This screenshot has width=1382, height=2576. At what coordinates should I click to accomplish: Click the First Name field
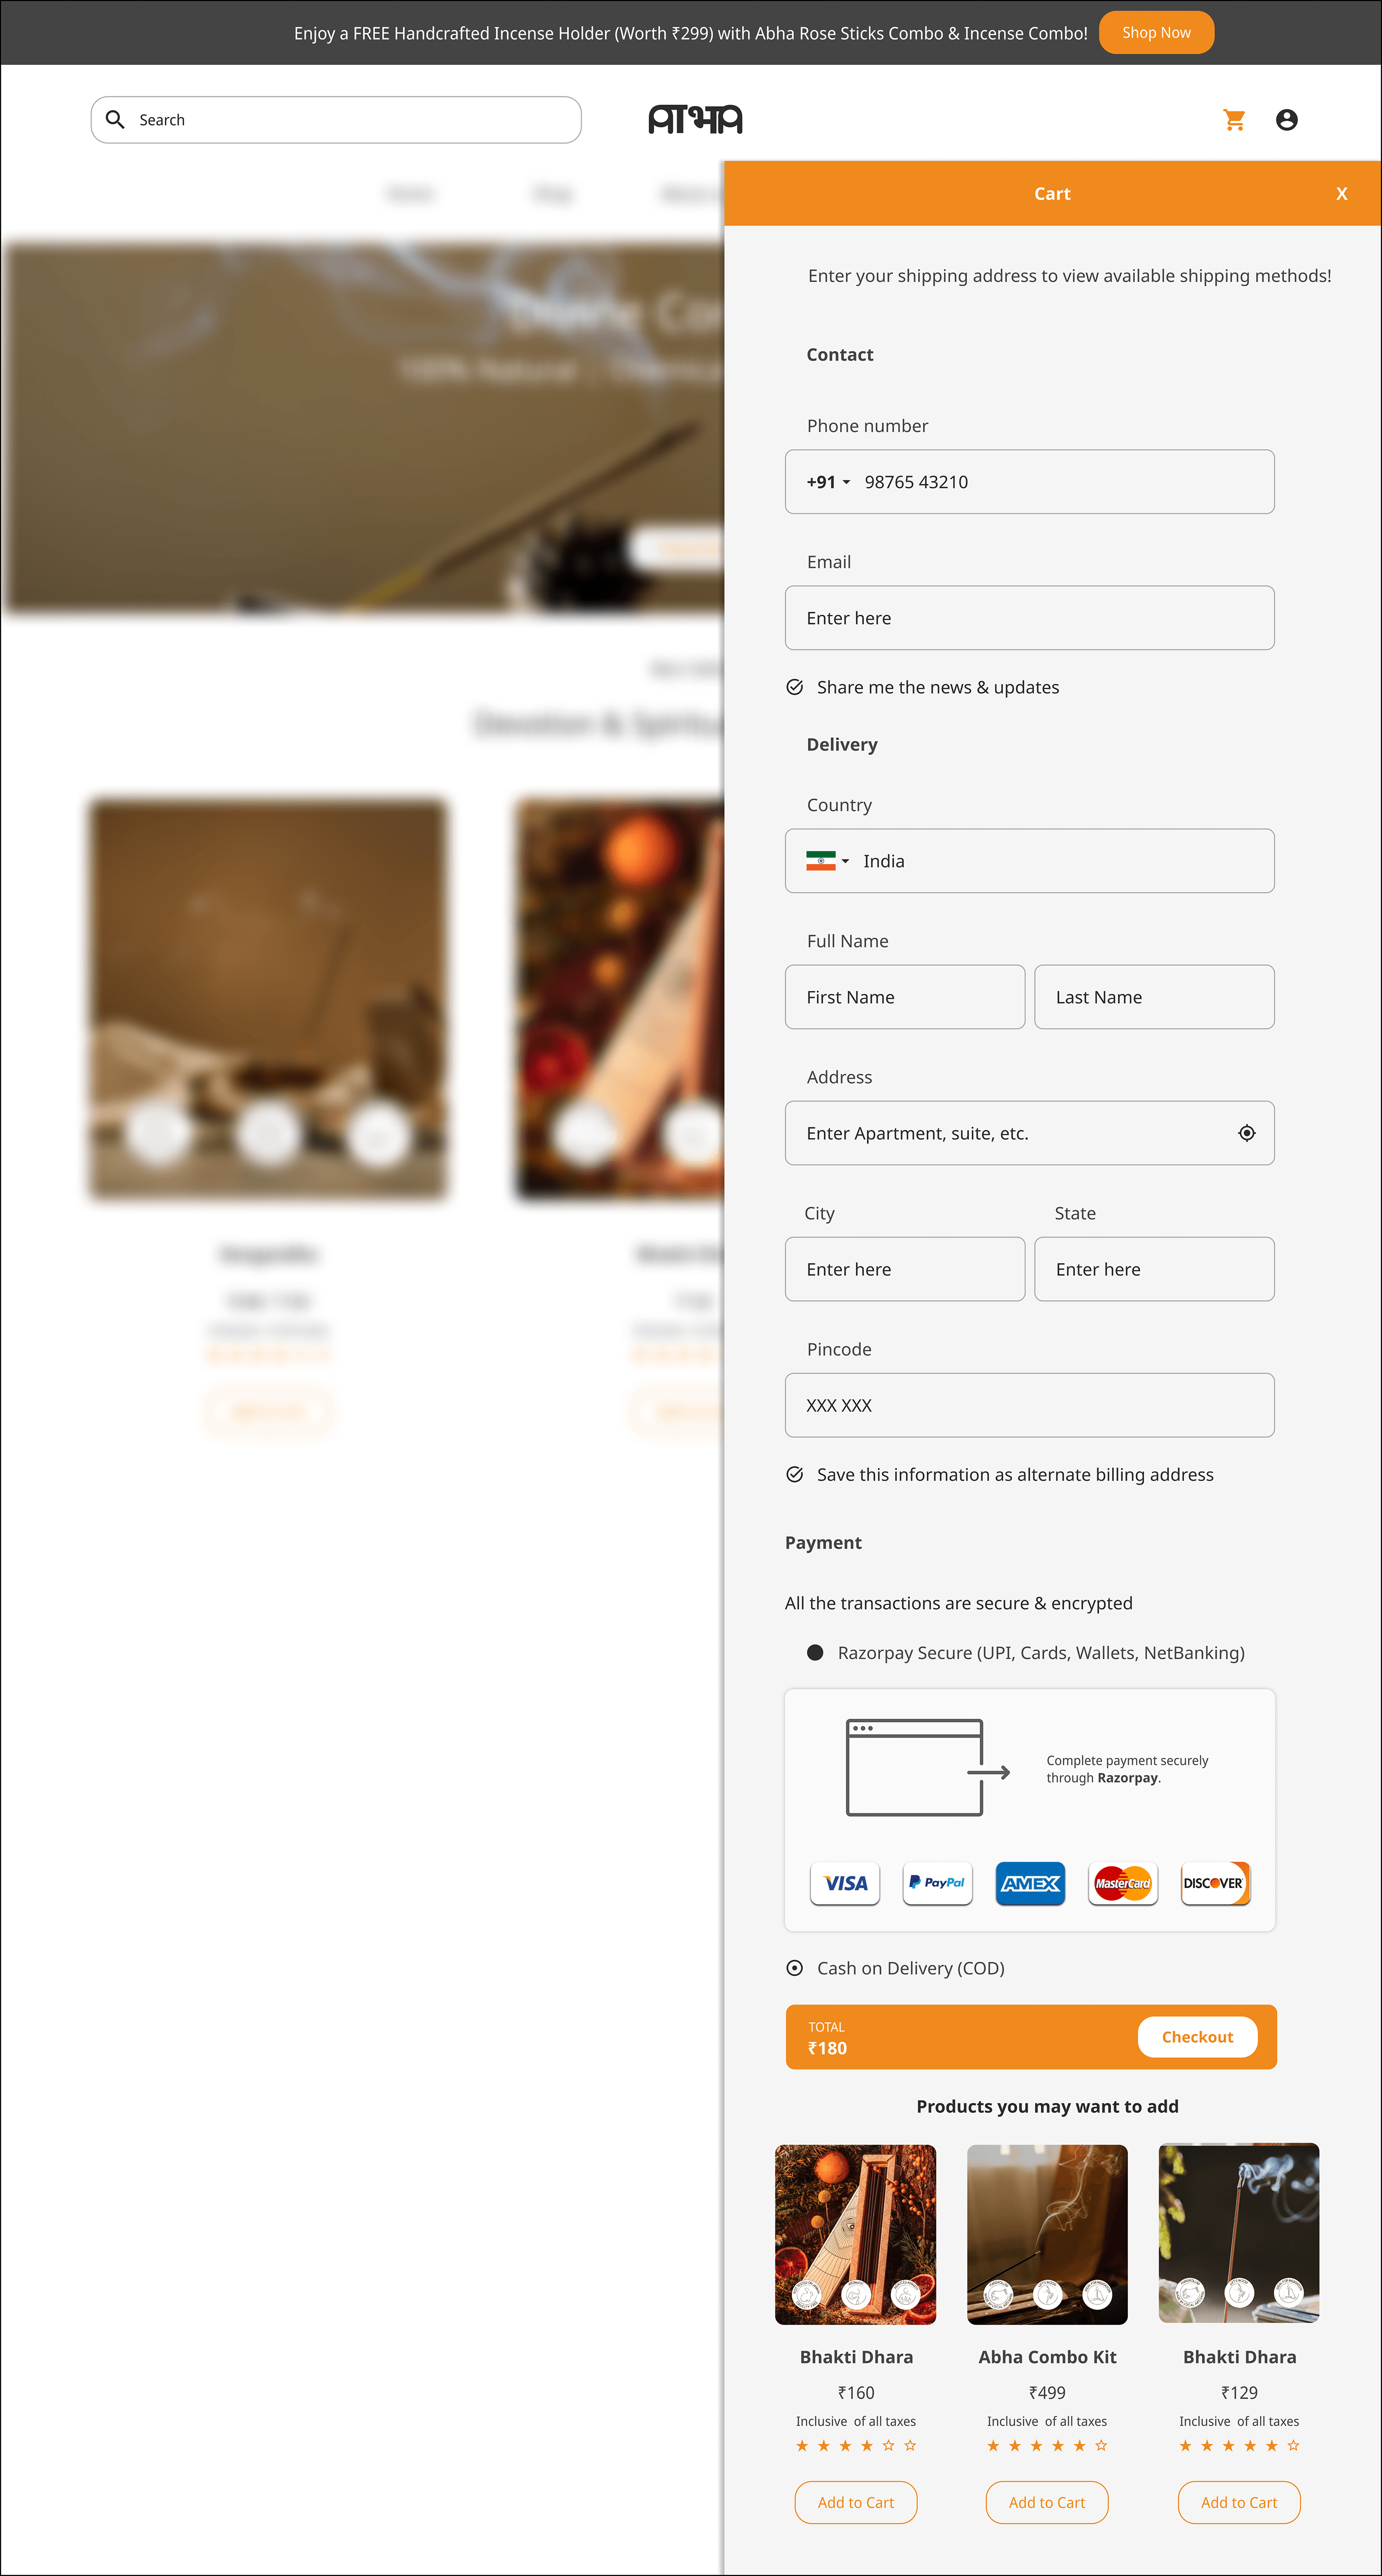[904, 997]
